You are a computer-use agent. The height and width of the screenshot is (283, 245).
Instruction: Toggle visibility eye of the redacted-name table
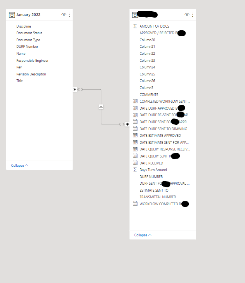[187, 15]
